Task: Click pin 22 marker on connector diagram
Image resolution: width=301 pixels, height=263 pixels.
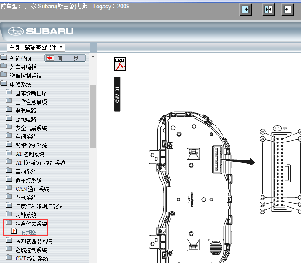Action: pyautogui.click(x=262, y=205)
